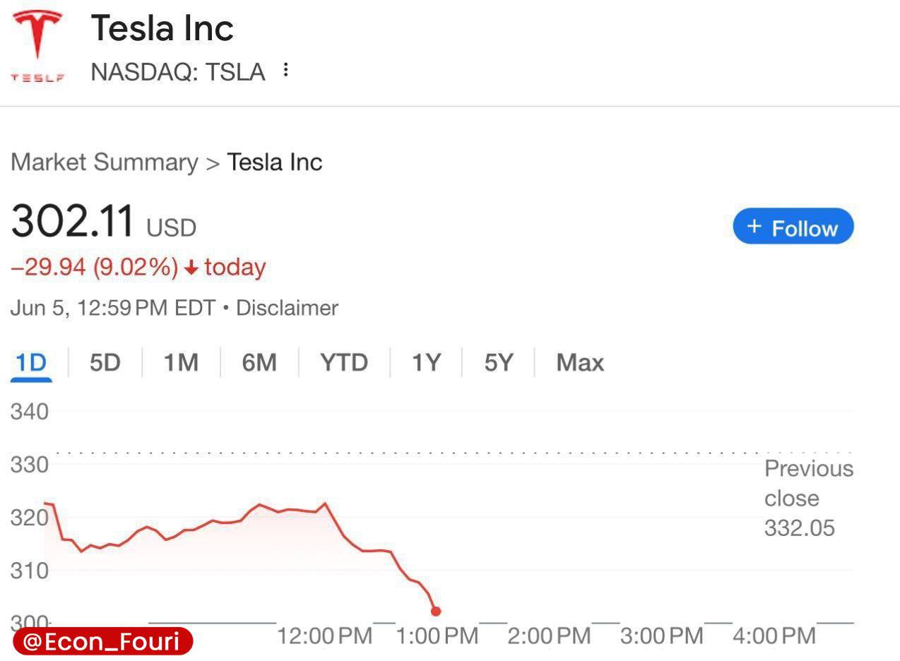This screenshot has height=661, width=900.
Task: Open the Disclaimer link
Action: (x=287, y=308)
